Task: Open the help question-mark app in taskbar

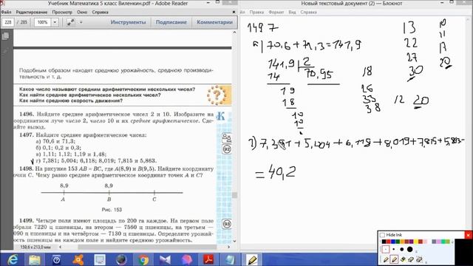Action: (x=56, y=259)
